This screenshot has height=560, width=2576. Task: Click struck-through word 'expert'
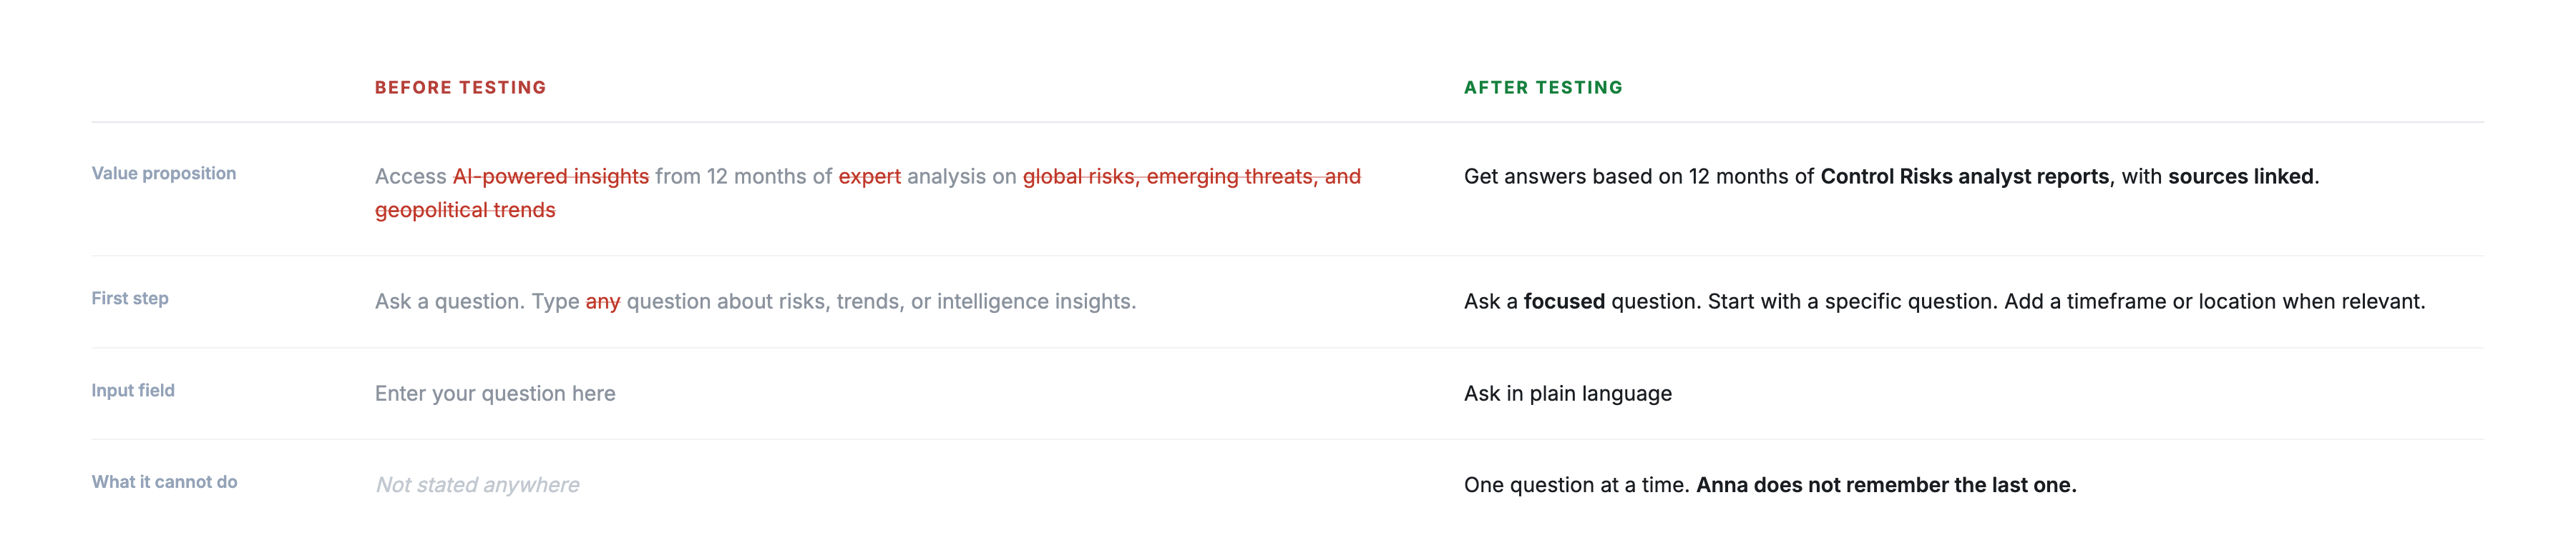tap(869, 176)
